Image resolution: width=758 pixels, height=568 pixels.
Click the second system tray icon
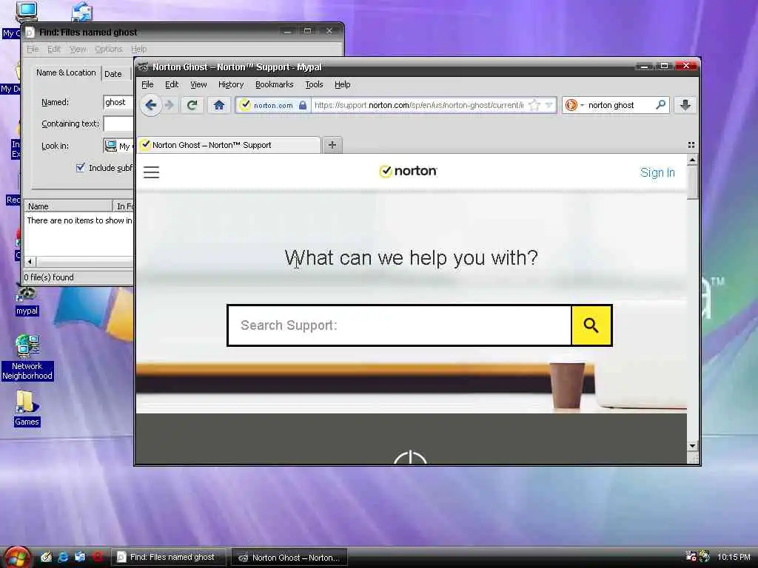click(705, 556)
